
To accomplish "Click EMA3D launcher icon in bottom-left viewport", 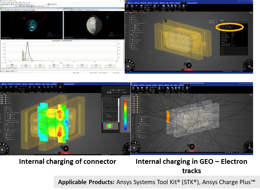I will pyautogui.click(x=66, y=148).
